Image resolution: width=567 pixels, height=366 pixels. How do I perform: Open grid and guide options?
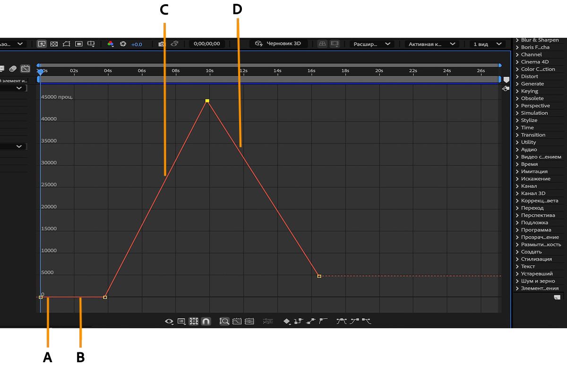pos(91,44)
